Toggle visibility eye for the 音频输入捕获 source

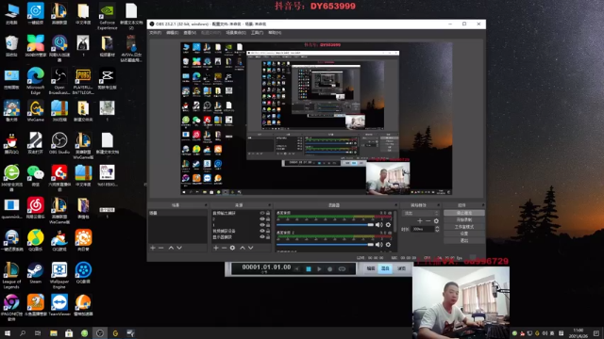pos(262,213)
